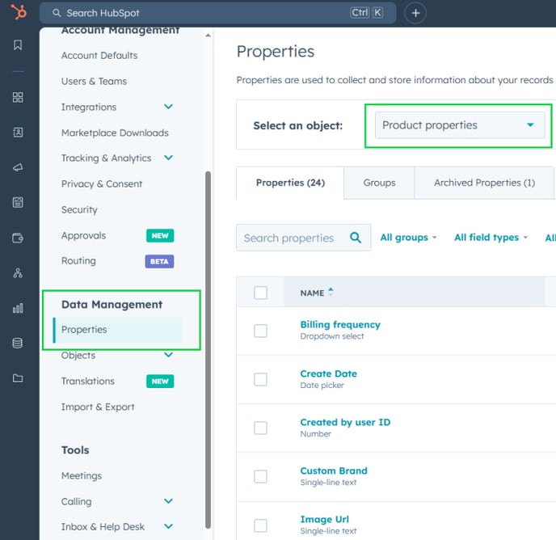
Task: Open the Created by user ID property
Action: click(345, 422)
